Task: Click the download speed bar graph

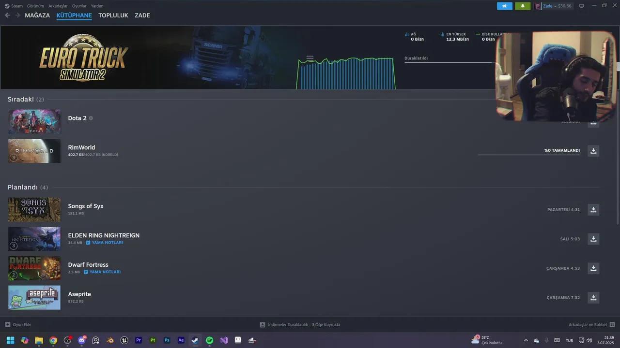Action: [346, 73]
